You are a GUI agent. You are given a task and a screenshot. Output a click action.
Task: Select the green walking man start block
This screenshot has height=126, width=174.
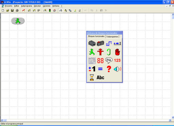click(x=92, y=52)
